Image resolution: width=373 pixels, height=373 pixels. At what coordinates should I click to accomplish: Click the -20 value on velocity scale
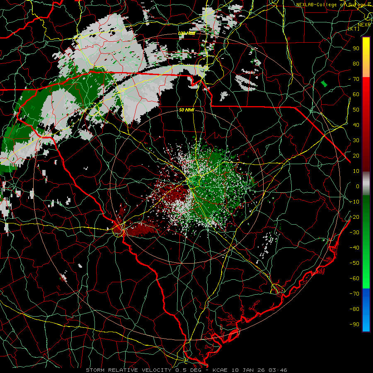point(354,217)
